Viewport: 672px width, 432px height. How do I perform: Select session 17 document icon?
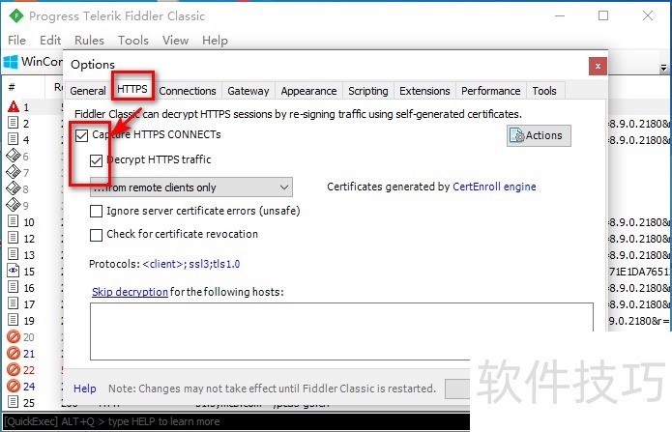tap(14, 303)
